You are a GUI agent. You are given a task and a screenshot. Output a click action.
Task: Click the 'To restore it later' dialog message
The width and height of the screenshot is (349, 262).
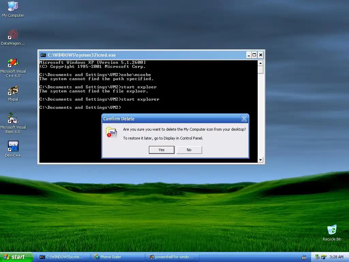(x=163, y=139)
